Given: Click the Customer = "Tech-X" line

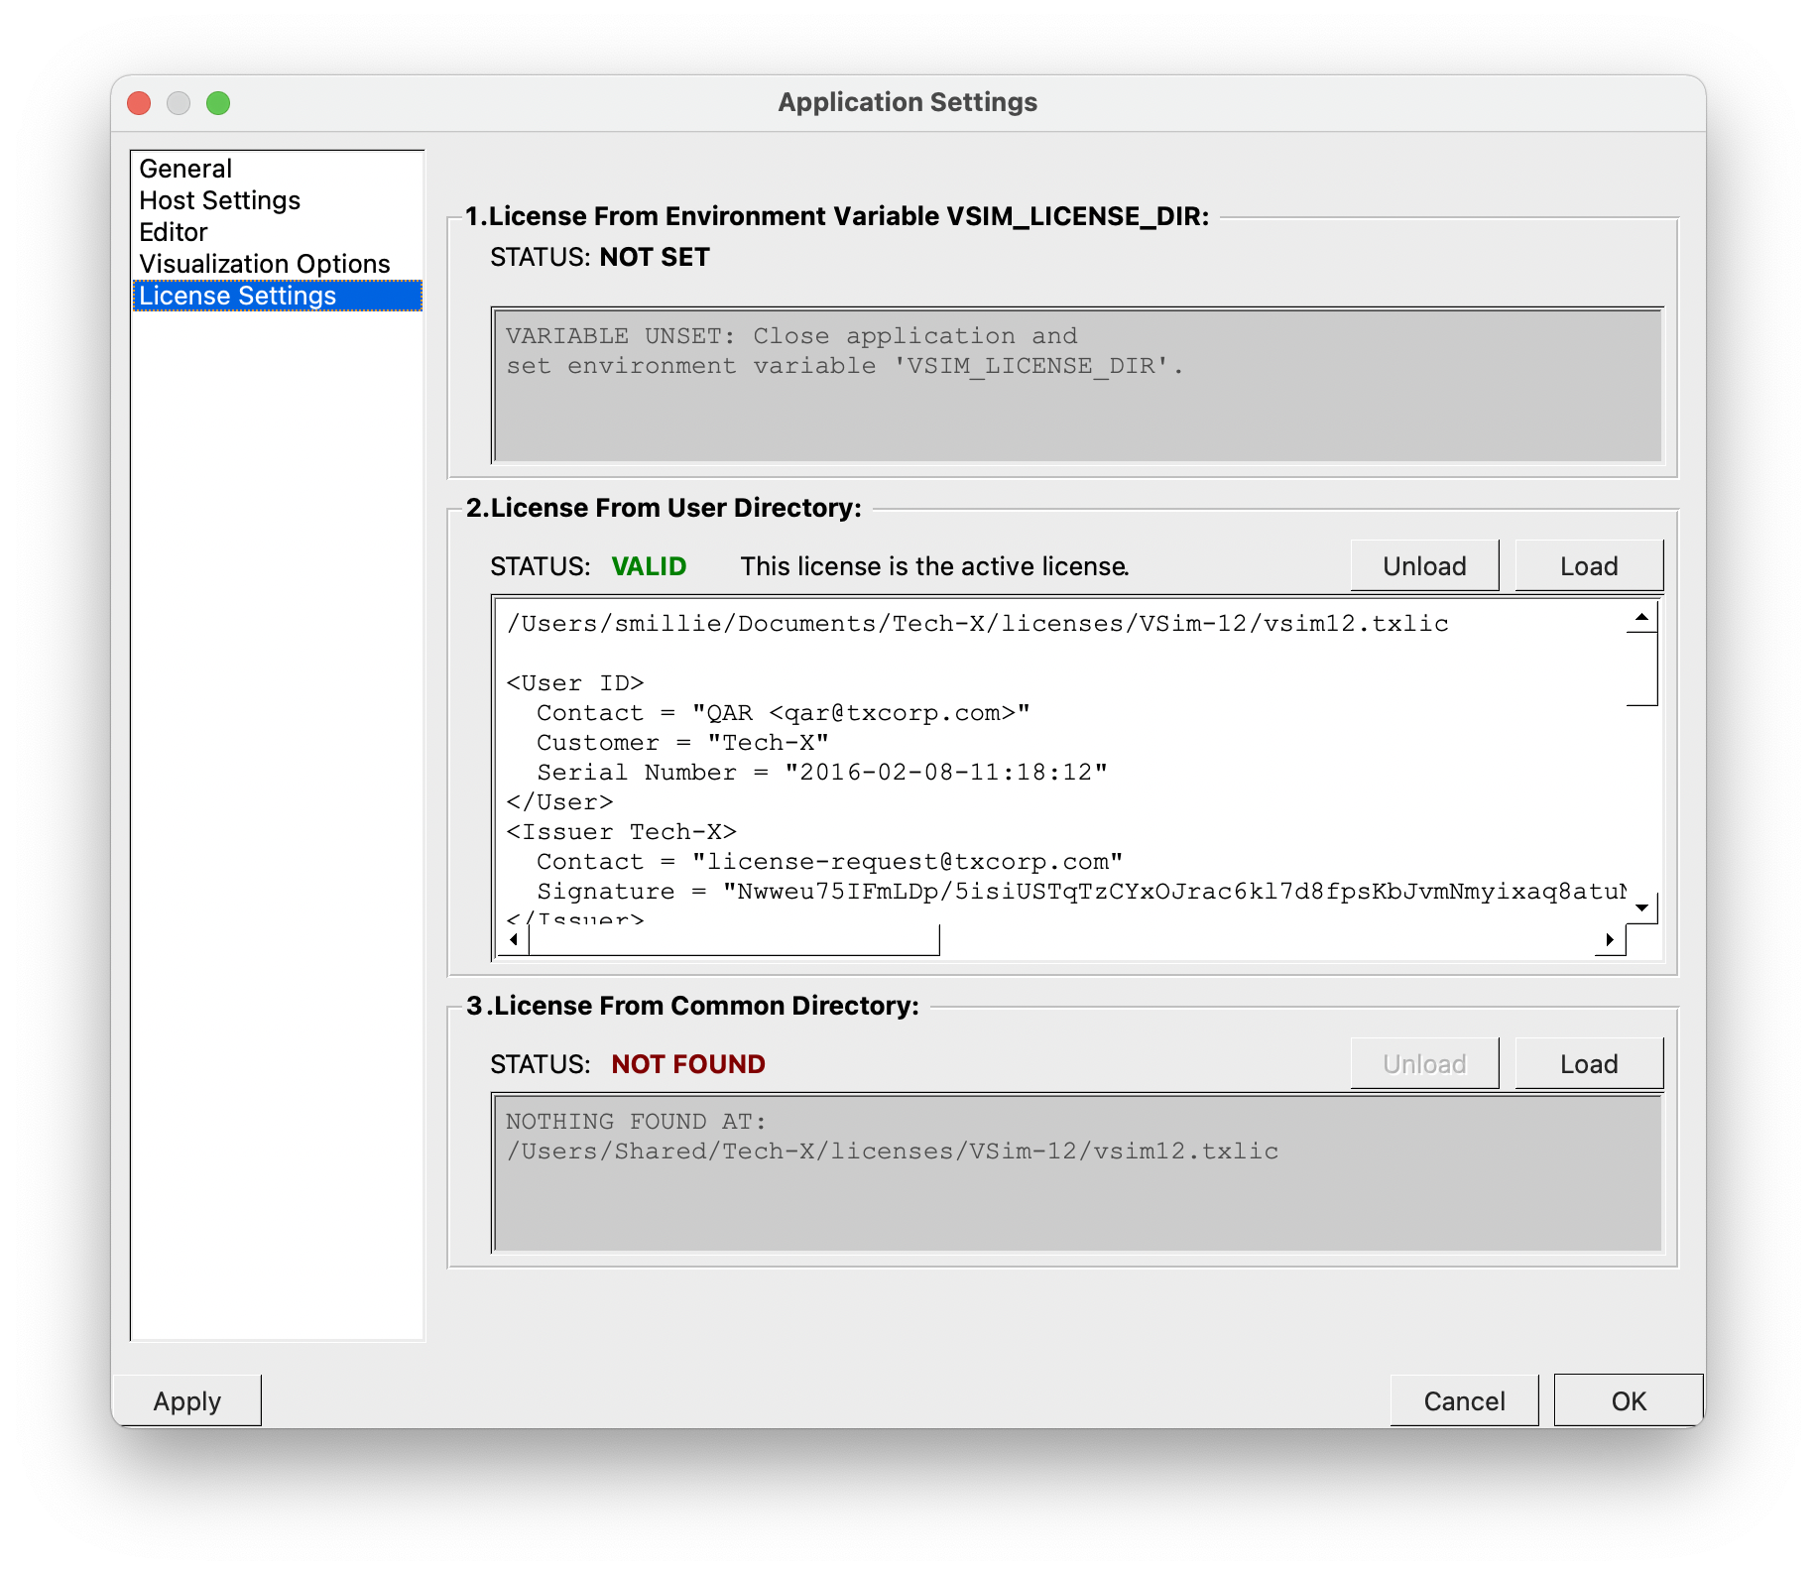Looking at the screenshot, I should point(682,742).
